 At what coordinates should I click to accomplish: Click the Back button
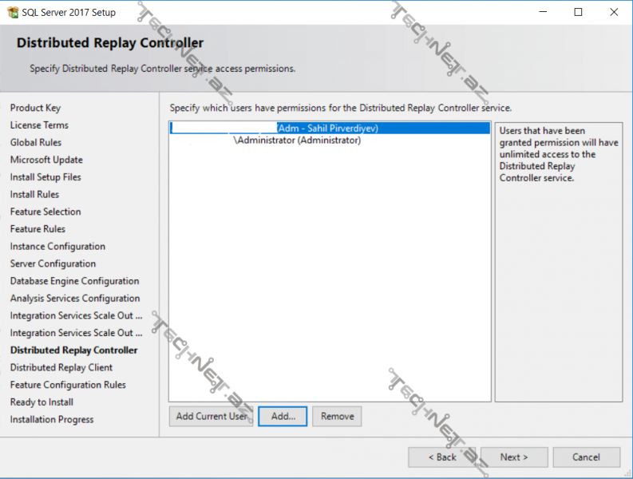[x=441, y=457]
